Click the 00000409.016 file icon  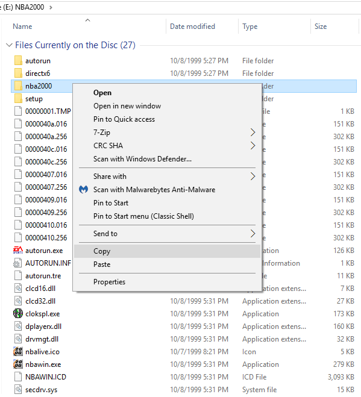pyautogui.click(x=18, y=200)
